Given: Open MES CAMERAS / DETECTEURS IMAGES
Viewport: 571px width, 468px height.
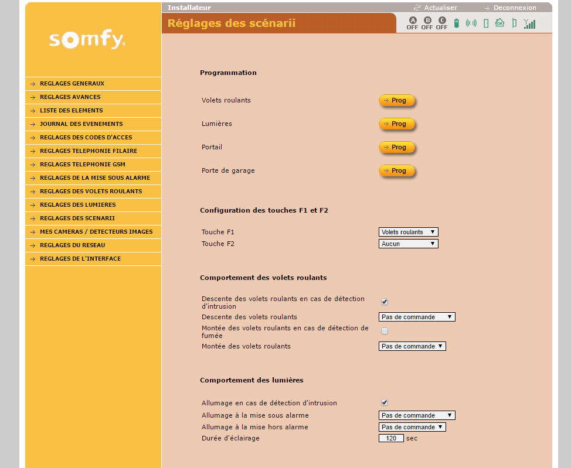Looking at the screenshot, I should [93, 232].
